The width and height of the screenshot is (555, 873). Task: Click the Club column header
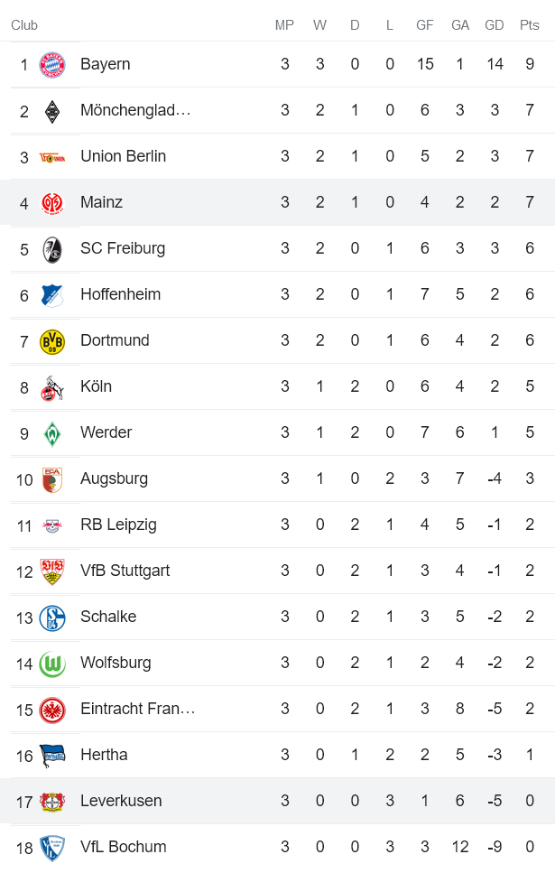click(24, 25)
